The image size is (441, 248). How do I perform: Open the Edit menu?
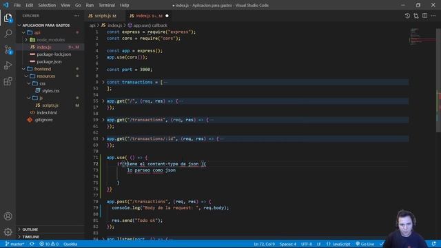click(29, 5)
